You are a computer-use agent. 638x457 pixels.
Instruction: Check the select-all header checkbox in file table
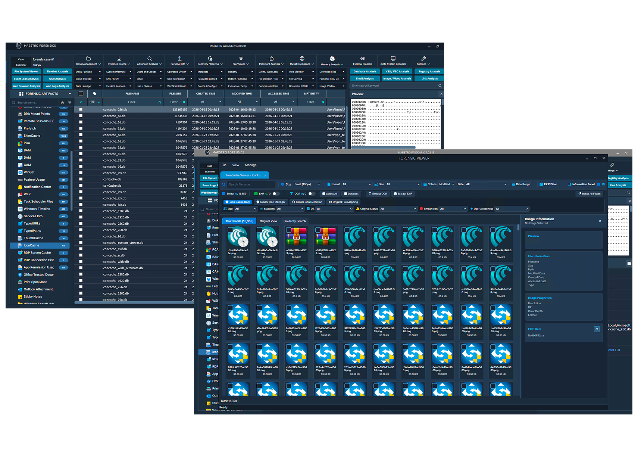coord(81,94)
